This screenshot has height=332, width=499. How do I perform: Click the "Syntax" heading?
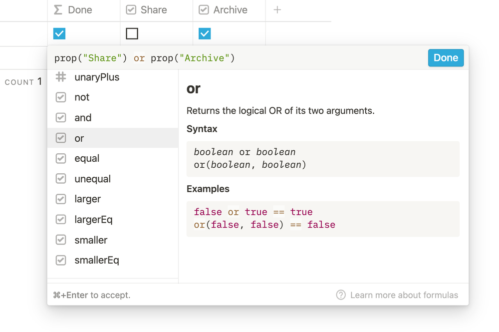[202, 129]
